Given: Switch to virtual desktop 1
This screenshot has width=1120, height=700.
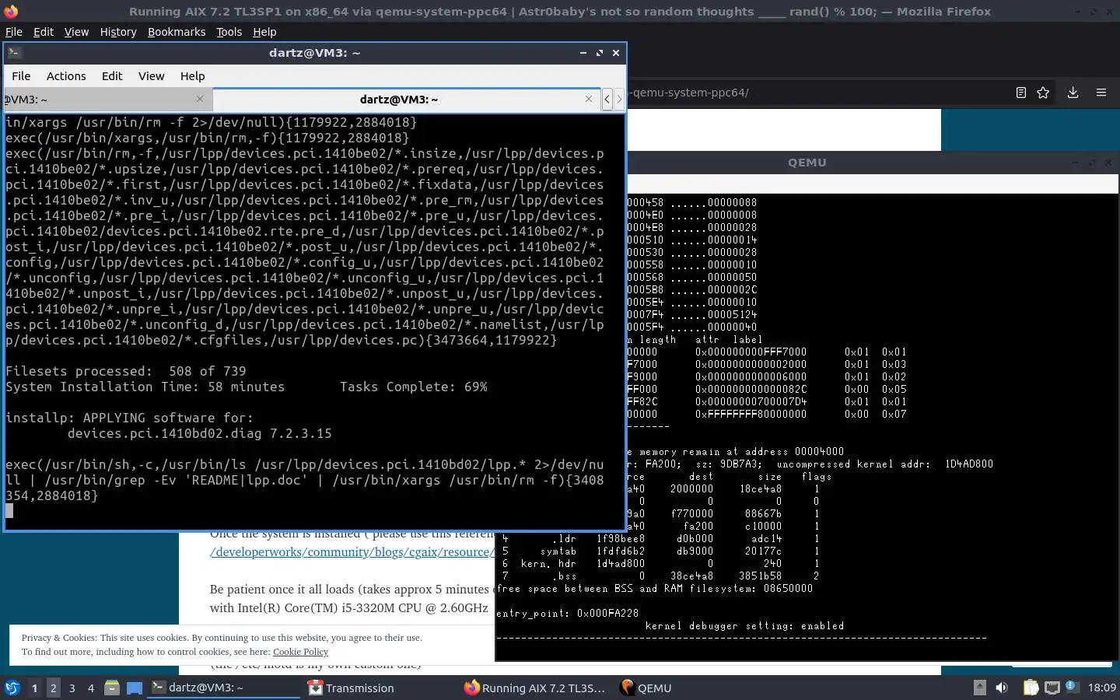Looking at the screenshot, I should (x=34, y=688).
